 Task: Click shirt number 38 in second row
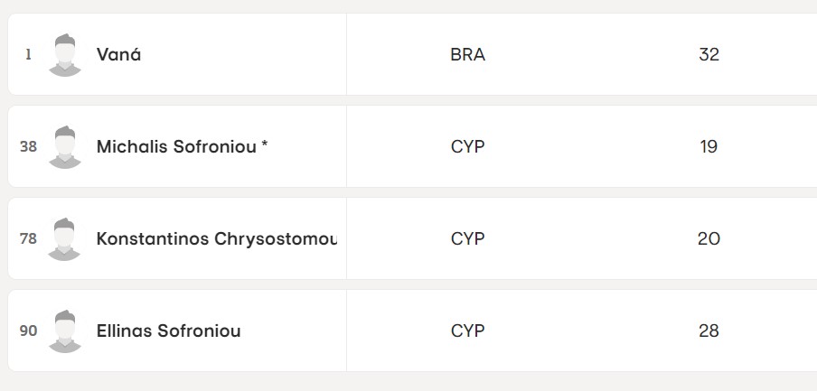(x=28, y=147)
